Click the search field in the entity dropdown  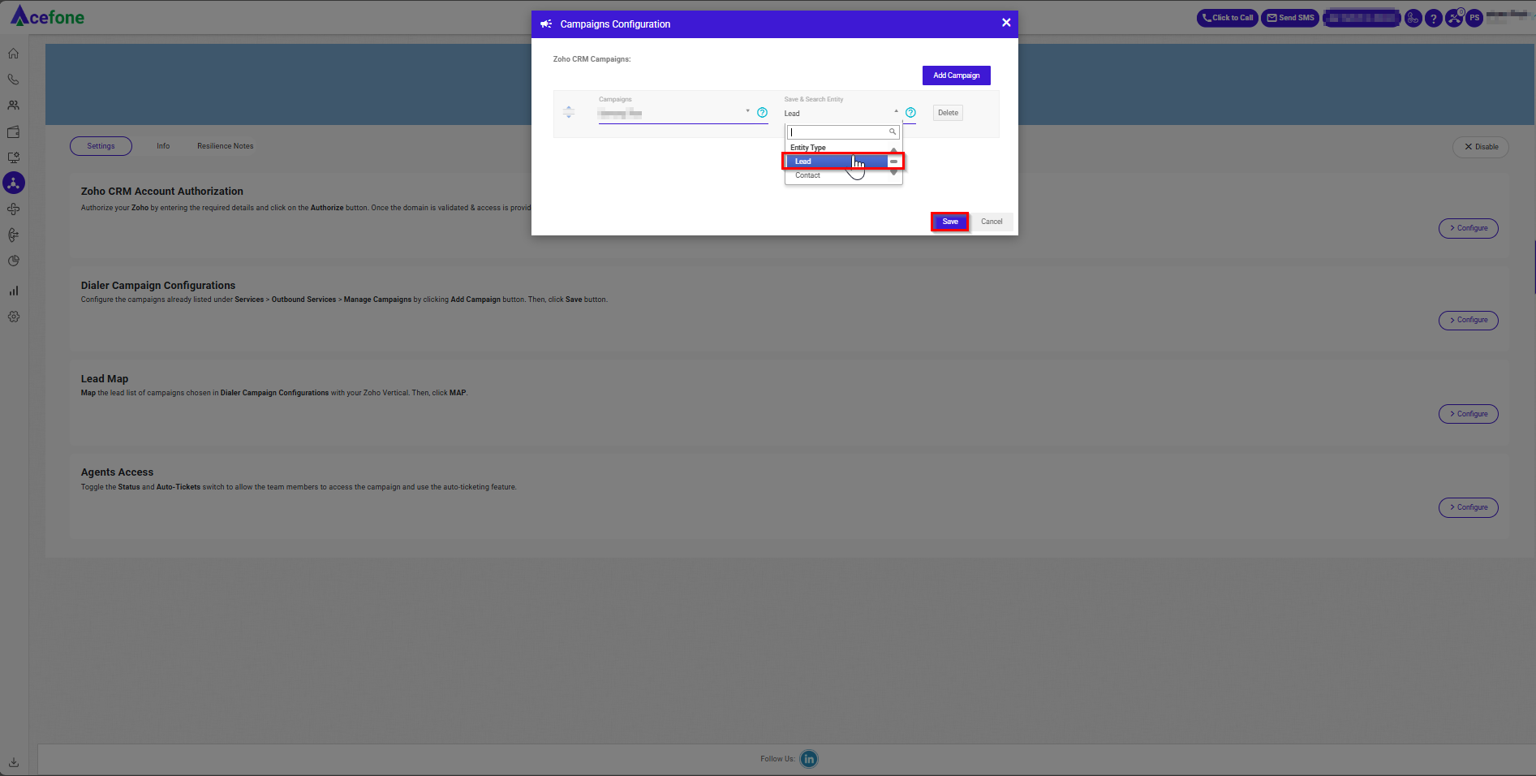point(843,132)
